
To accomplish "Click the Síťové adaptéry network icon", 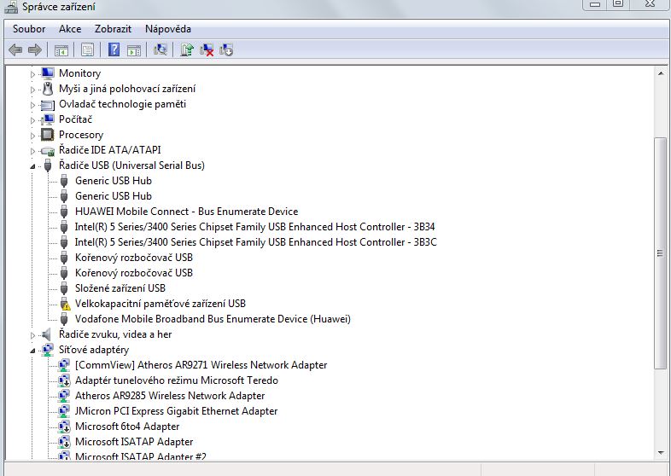I will pyautogui.click(x=48, y=350).
